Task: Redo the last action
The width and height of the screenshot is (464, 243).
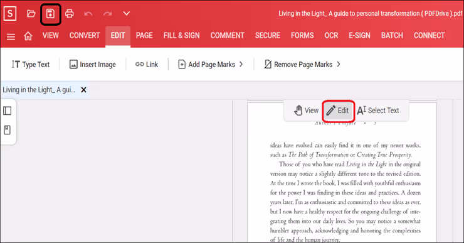Action: pyautogui.click(x=107, y=14)
